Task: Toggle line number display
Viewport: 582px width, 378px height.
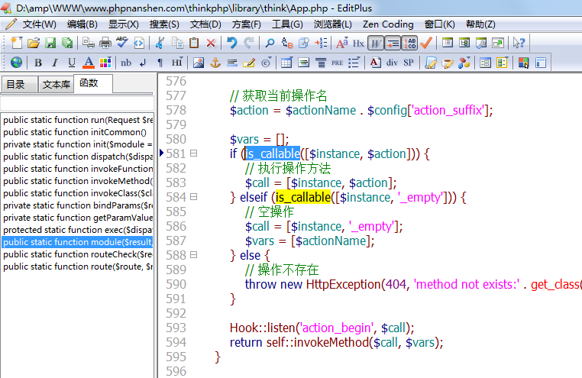Action: coord(410,43)
